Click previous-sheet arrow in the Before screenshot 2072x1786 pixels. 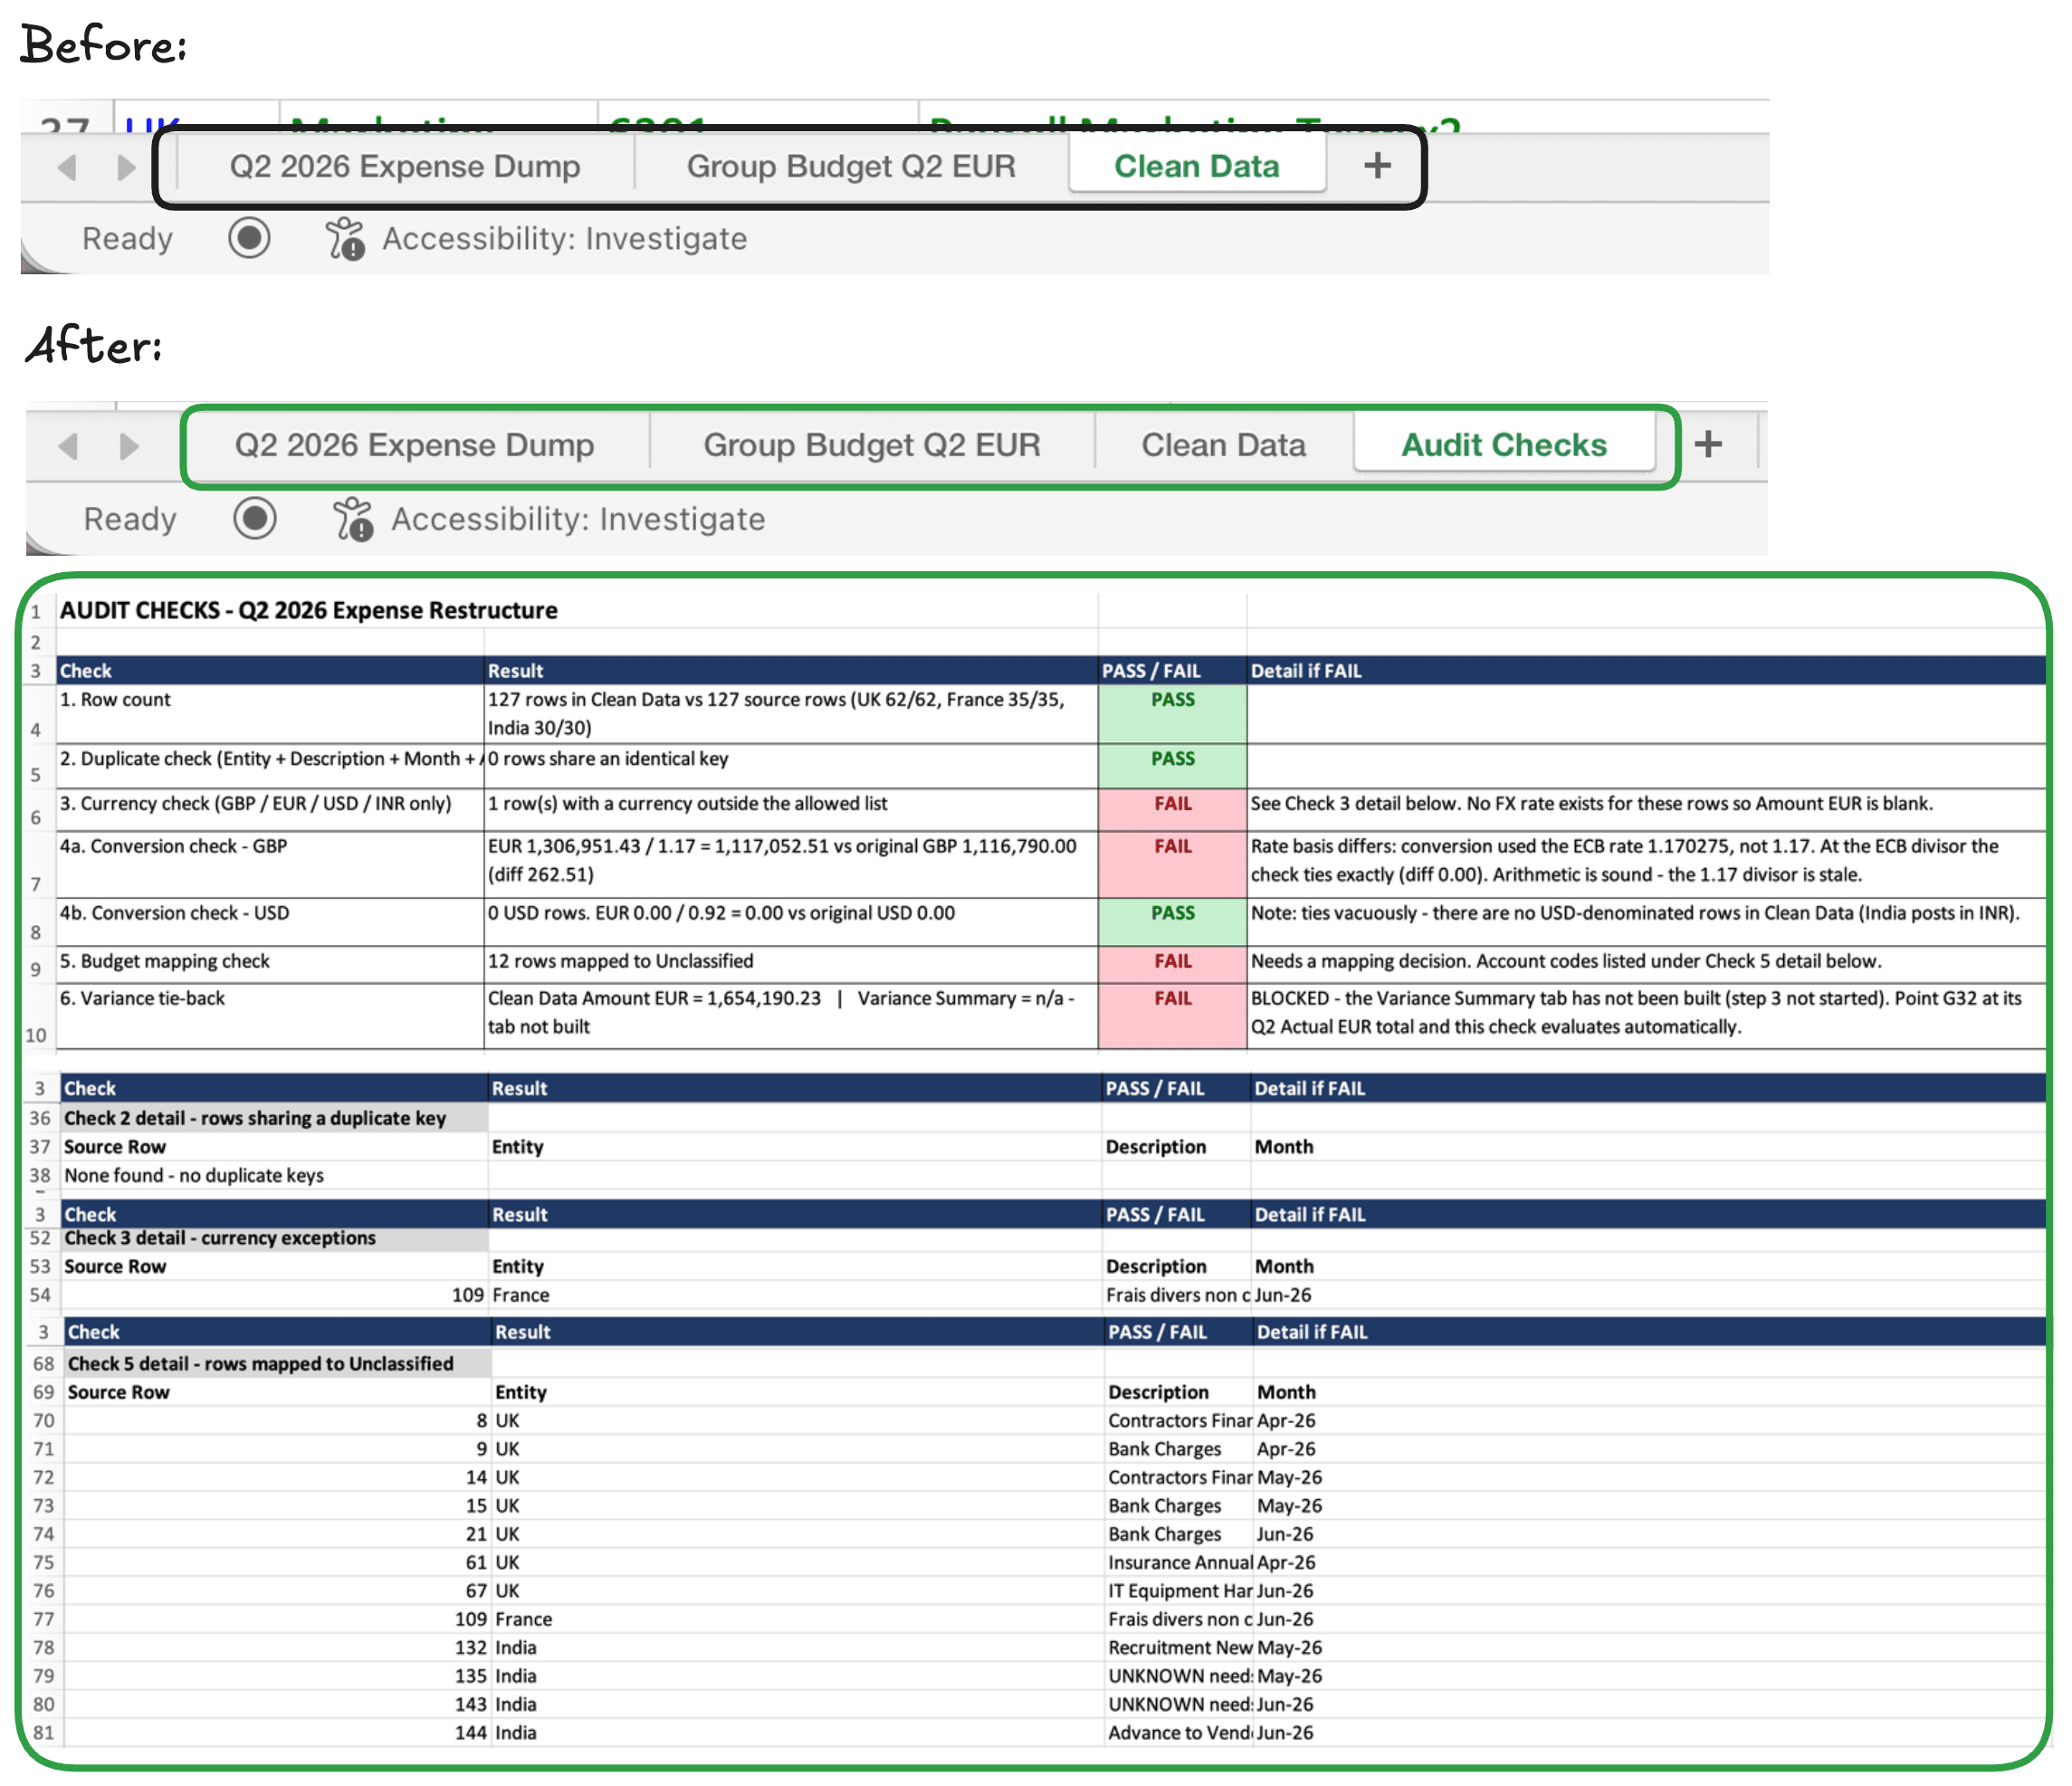[67, 167]
